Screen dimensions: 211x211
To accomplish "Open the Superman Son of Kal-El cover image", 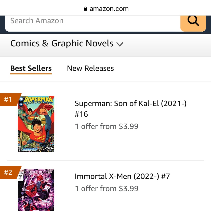I will pos(36,124).
